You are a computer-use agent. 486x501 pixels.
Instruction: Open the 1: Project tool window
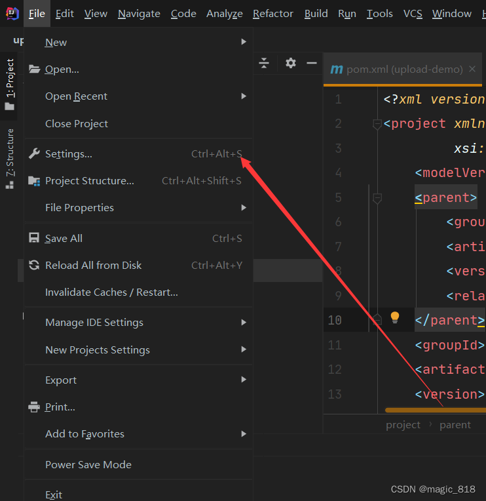[10, 85]
